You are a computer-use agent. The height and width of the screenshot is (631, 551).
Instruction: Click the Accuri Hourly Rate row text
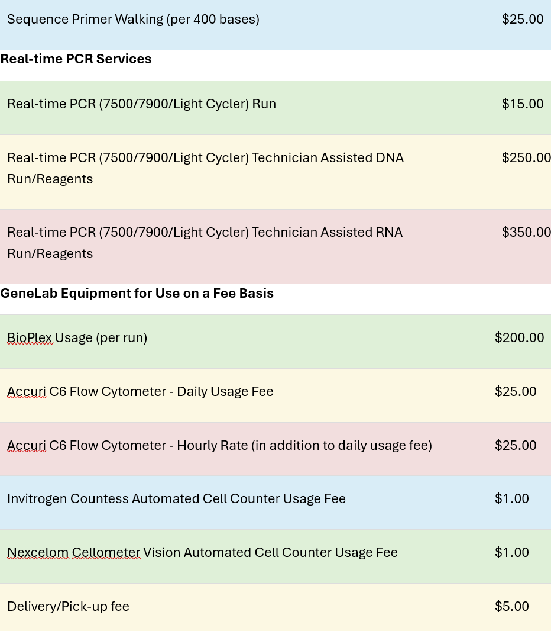tap(219, 446)
